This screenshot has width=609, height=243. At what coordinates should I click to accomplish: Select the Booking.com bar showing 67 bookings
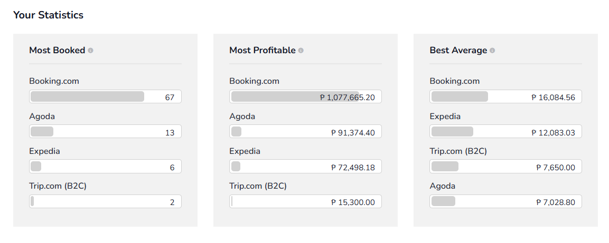(105, 96)
